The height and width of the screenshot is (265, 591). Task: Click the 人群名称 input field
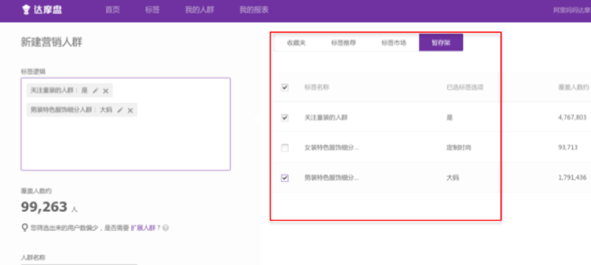79,264
